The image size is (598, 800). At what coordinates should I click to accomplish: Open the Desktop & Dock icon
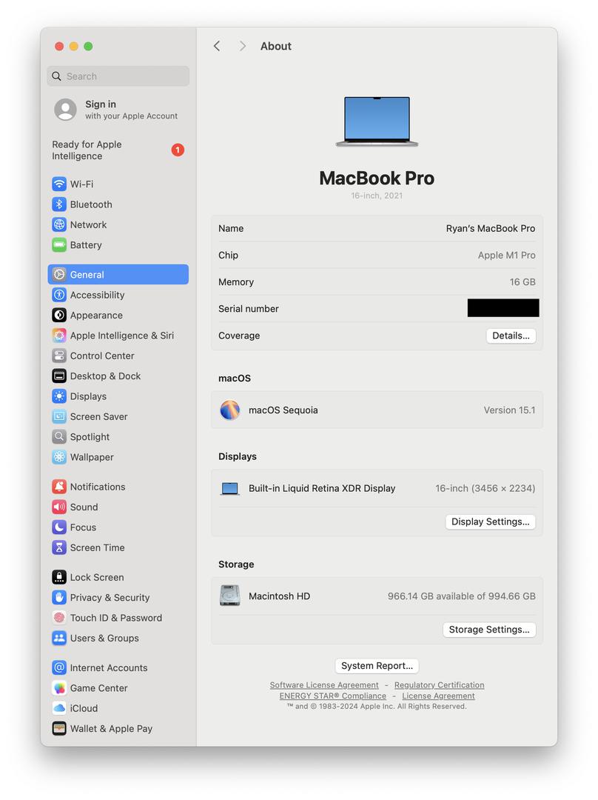(x=59, y=376)
